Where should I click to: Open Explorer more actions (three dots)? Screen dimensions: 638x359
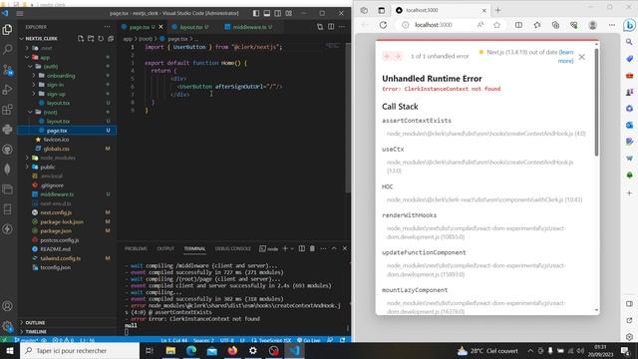[107, 27]
